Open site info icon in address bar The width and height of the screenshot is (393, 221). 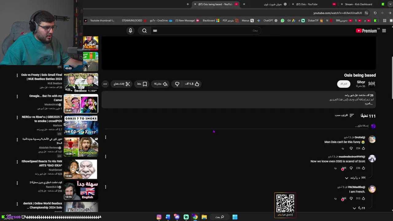pos(366,13)
